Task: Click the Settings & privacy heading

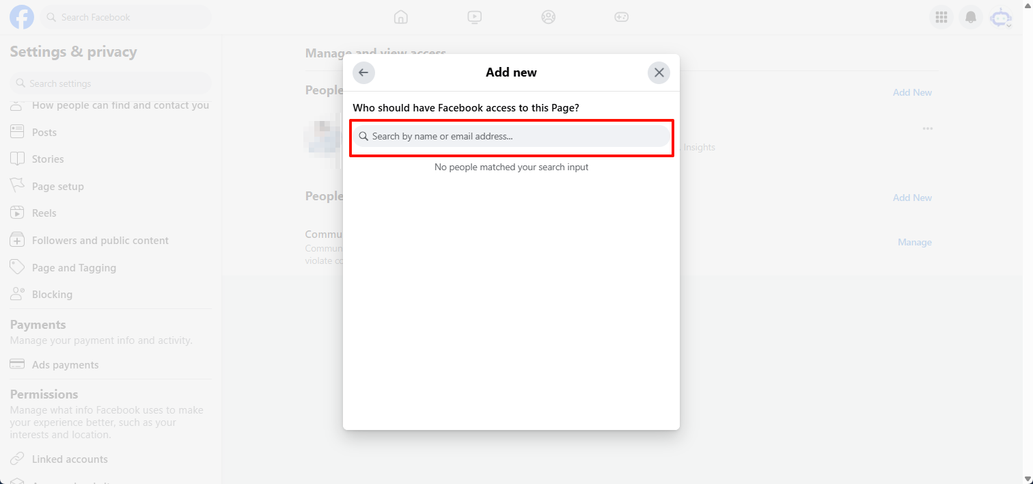Action: tap(73, 52)
